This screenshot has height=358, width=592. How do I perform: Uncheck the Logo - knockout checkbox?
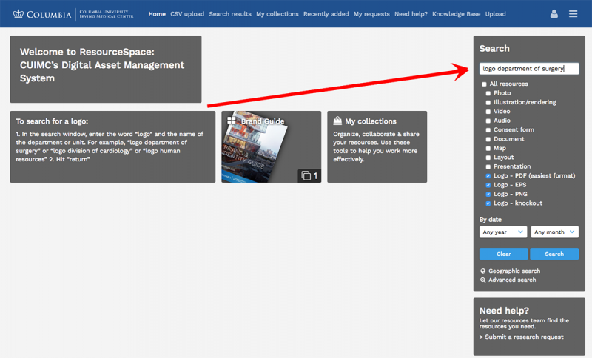(x=488, y=203)
